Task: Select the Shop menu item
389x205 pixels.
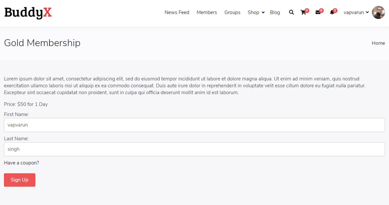Action: click(253, 12)
